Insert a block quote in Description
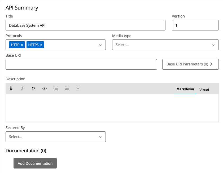 (33, 88)
